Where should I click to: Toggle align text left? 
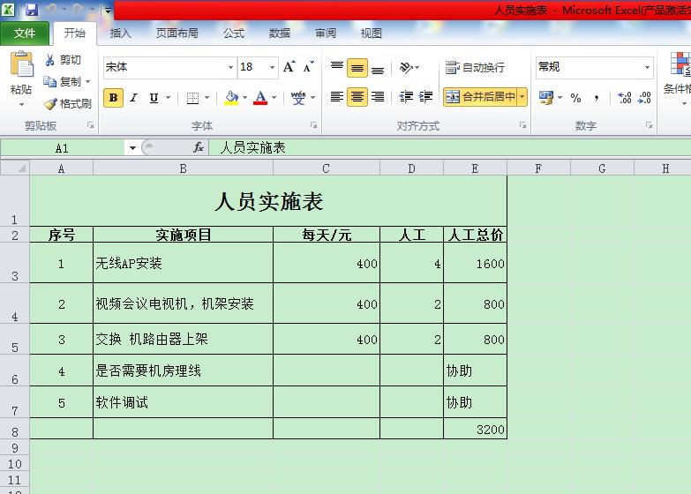(x=337, y=96)
